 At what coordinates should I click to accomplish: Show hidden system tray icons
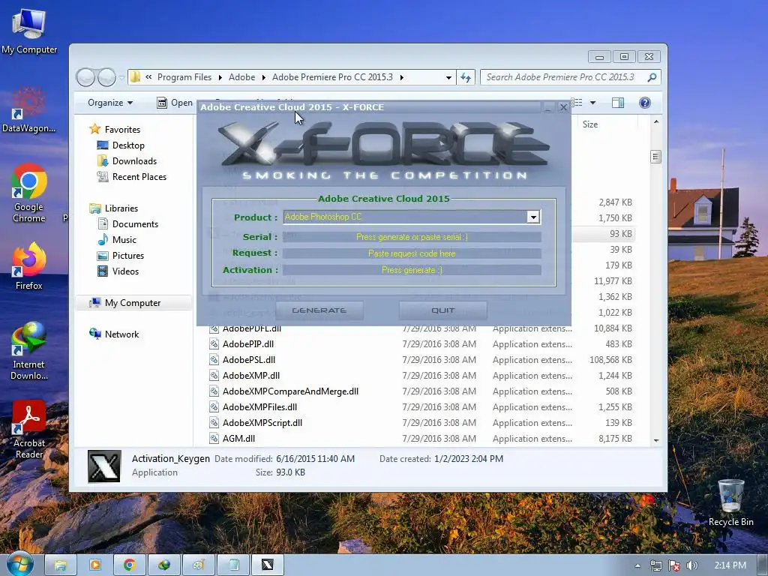[637, 565]
